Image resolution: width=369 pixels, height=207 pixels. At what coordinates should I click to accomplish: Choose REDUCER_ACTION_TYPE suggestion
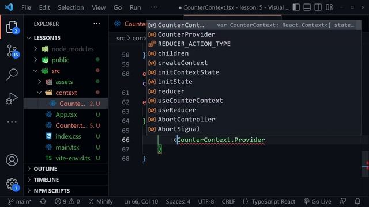tap(254, 44)
